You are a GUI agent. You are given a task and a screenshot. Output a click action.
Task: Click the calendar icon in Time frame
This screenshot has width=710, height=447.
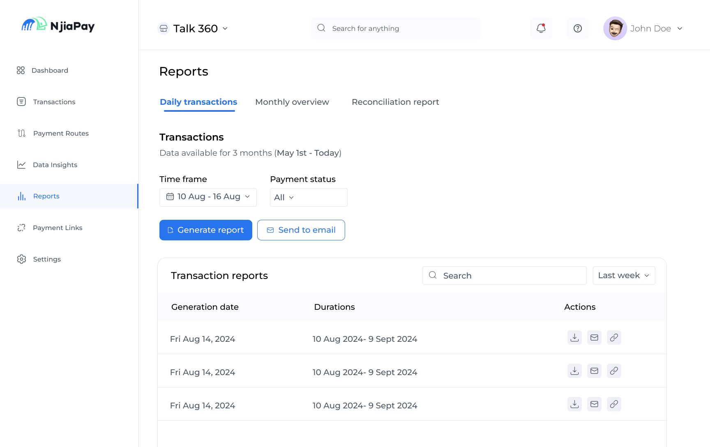click(x=170, y=197)
